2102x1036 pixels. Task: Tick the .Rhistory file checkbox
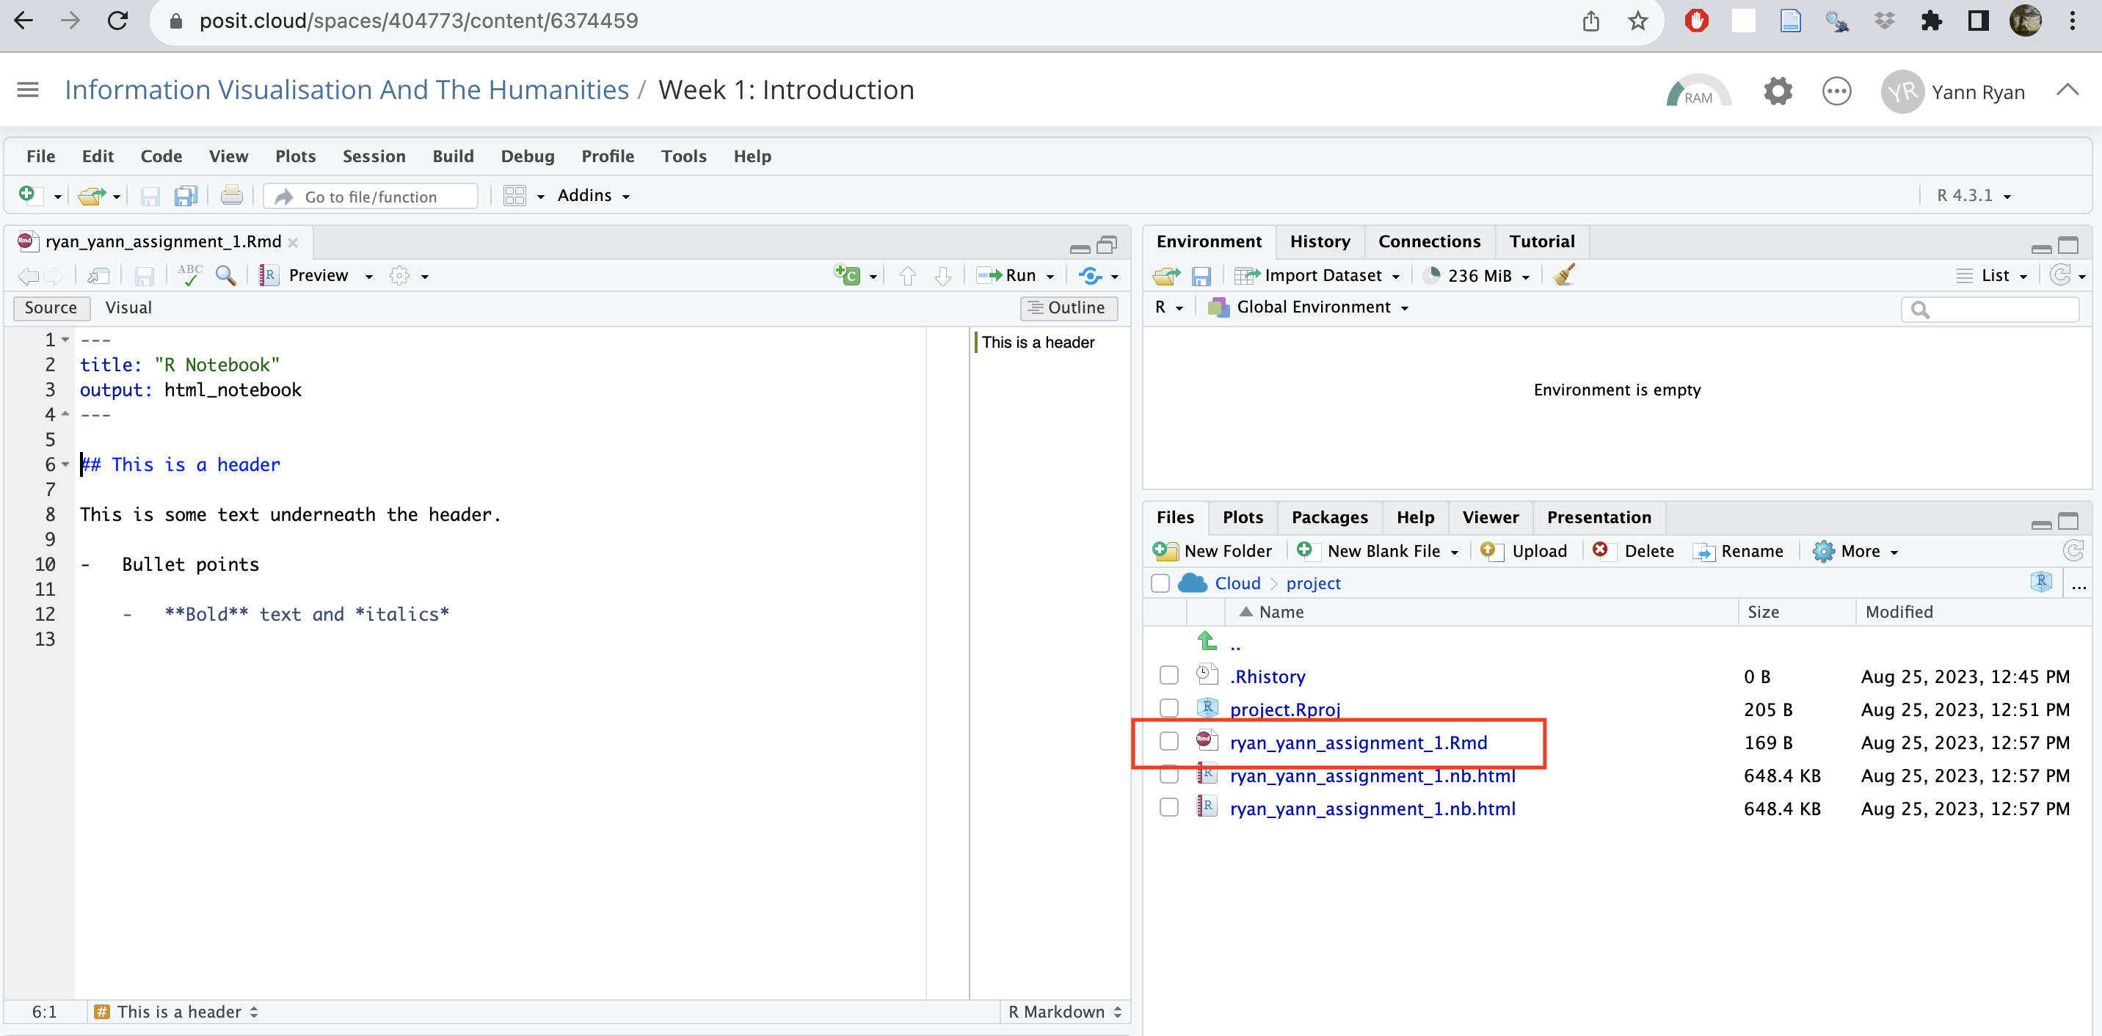click(x=1168, y=674)
